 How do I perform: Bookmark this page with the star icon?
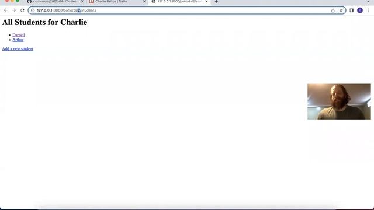coord(341,10)
